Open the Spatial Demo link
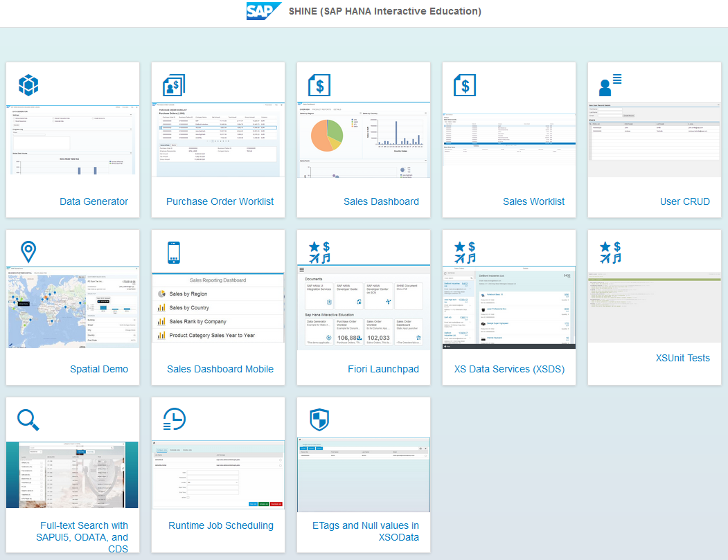This screenshot has height=560, width=728. [99, 369]
